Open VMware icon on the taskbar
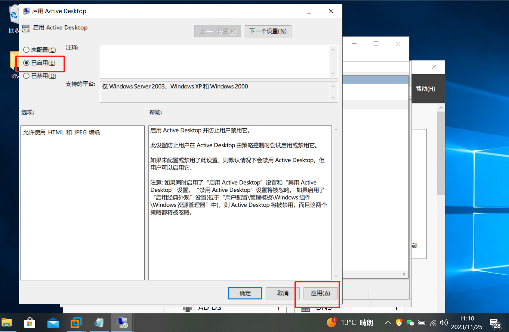509x332 pixels. [76, 323]
